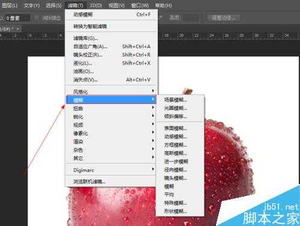Screen dimensions: 300x226
Task: Choose 形状模糊... shape blur
Action: pyautogui.click(x=180, y=211)
